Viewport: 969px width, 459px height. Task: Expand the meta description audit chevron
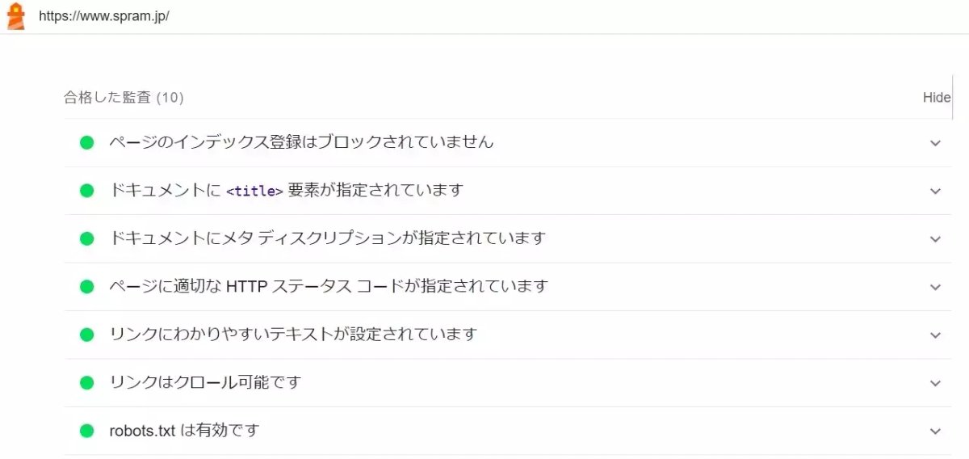pos(935,239)
